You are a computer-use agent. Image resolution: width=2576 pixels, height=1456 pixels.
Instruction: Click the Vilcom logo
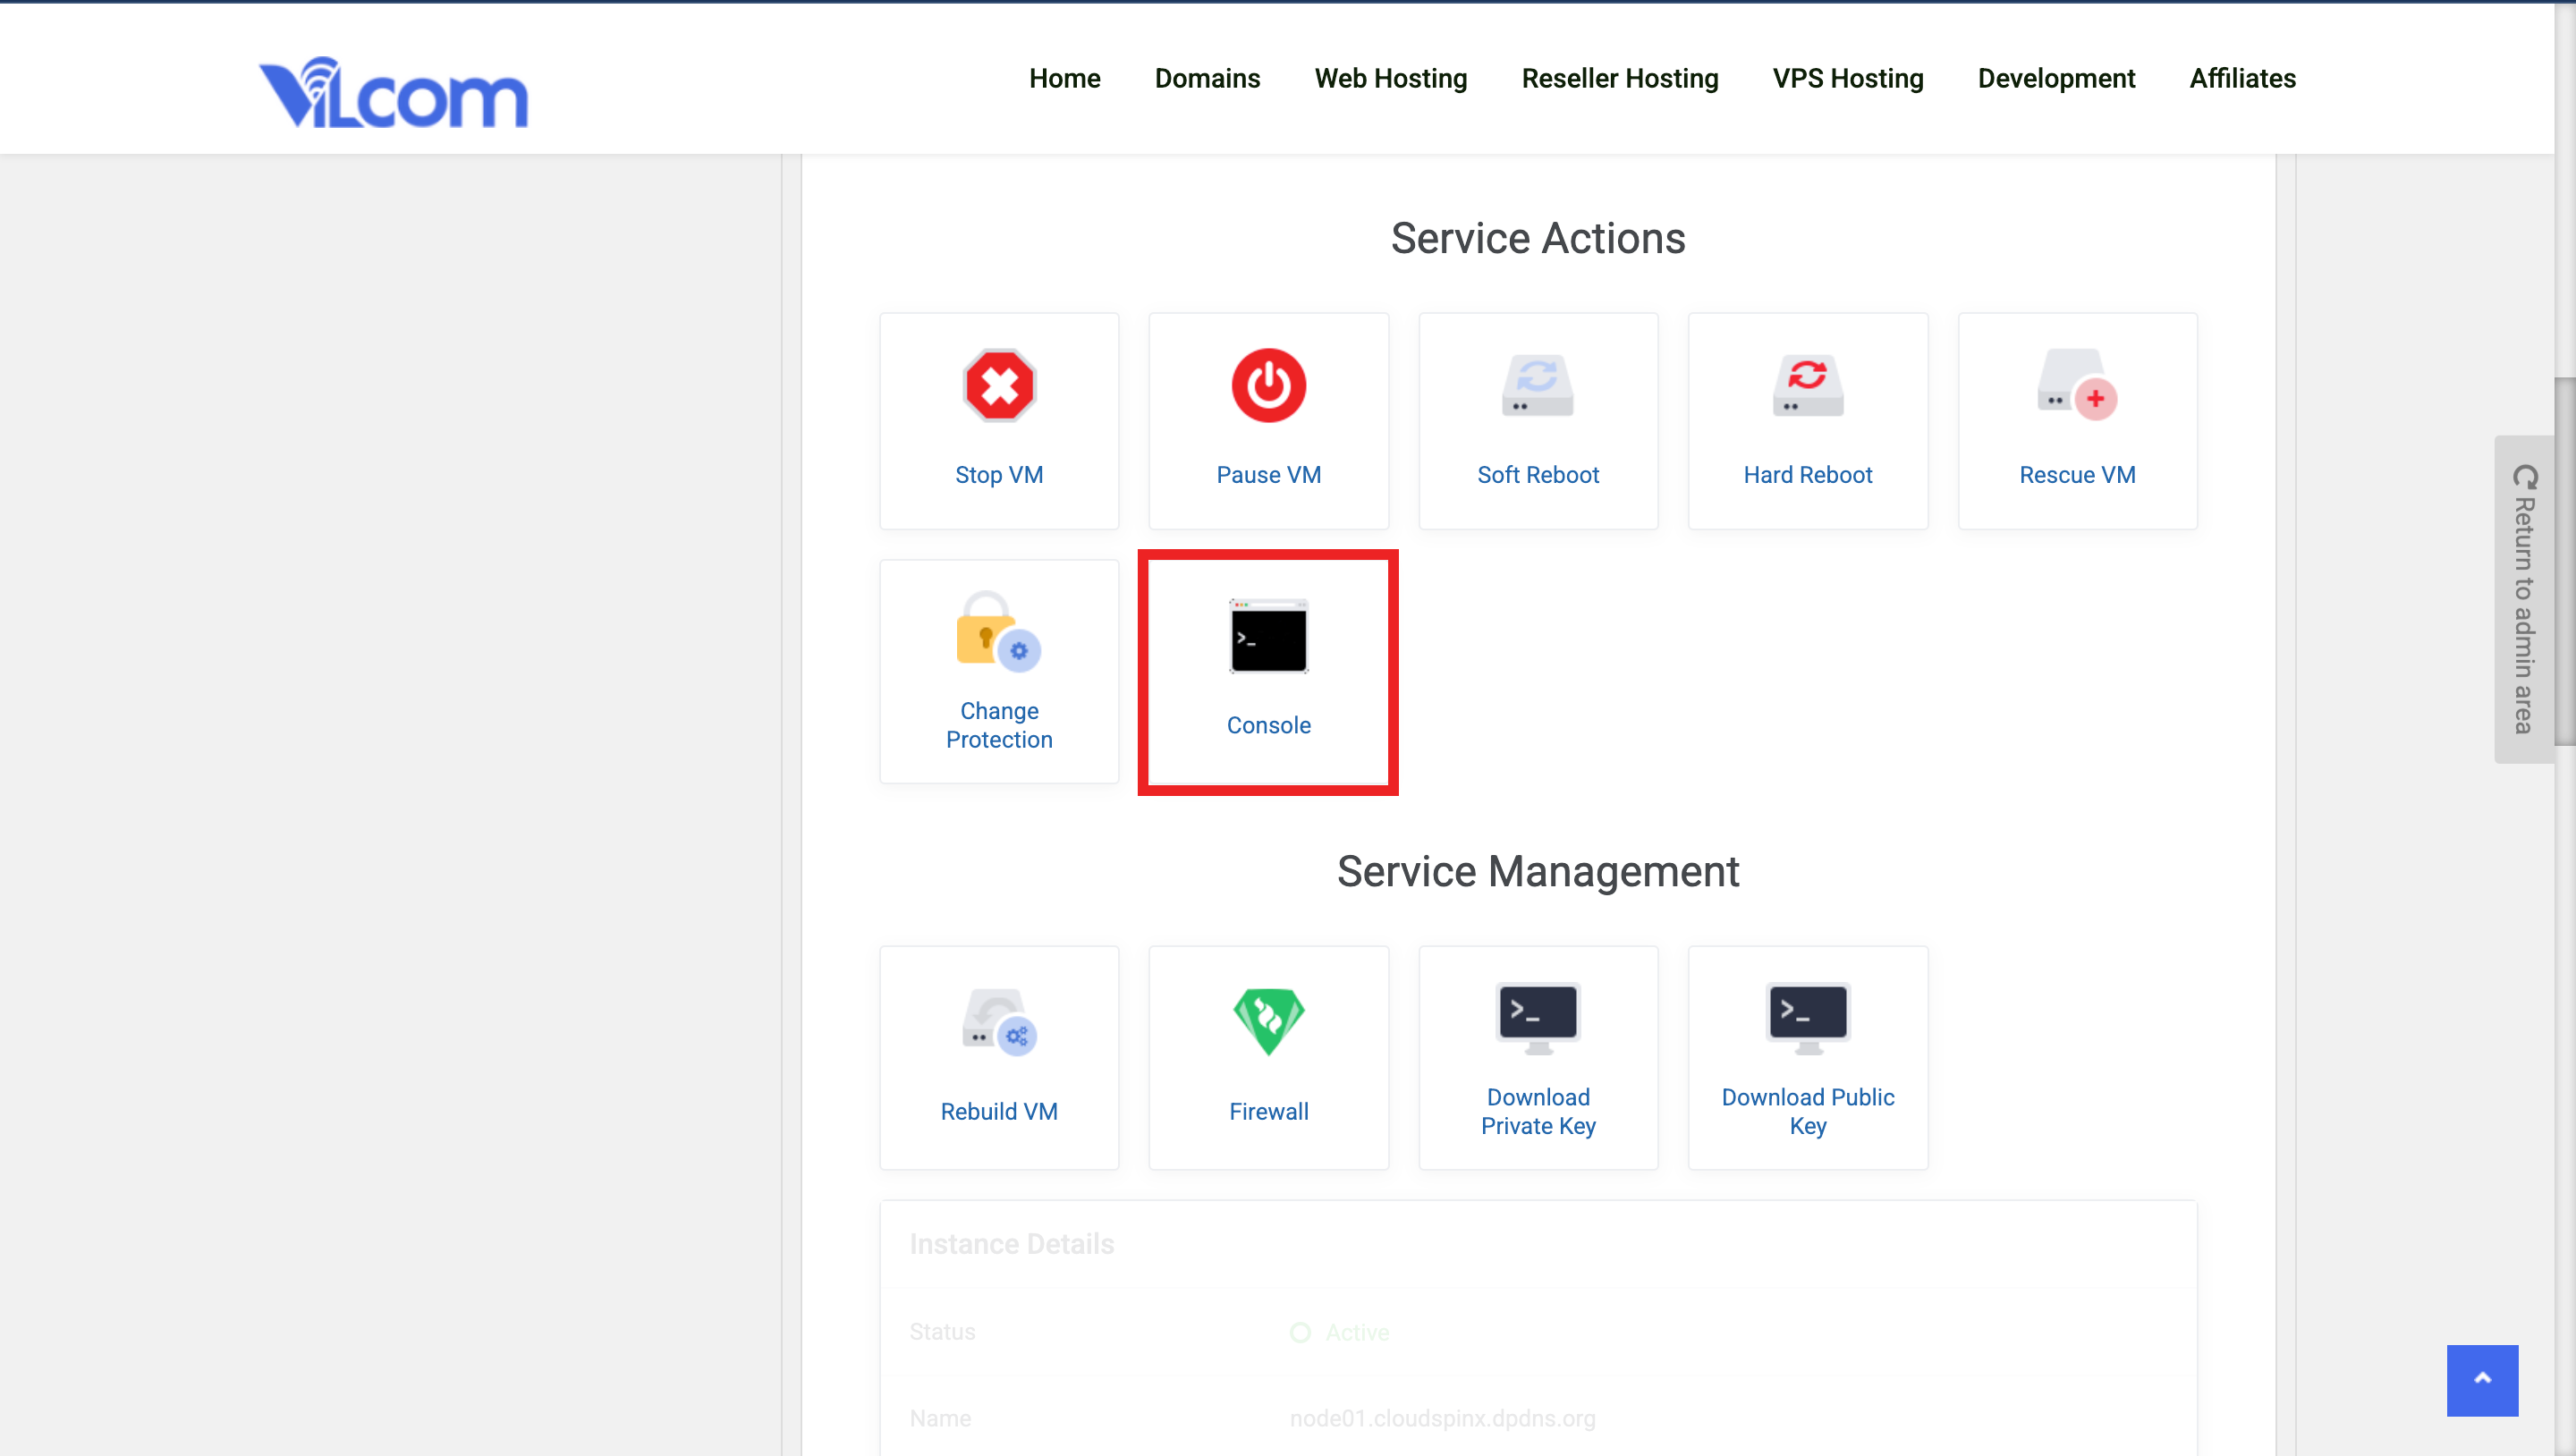[x=393, y=91]
